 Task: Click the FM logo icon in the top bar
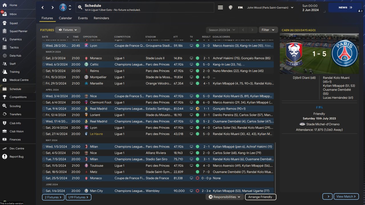[240, 7]
